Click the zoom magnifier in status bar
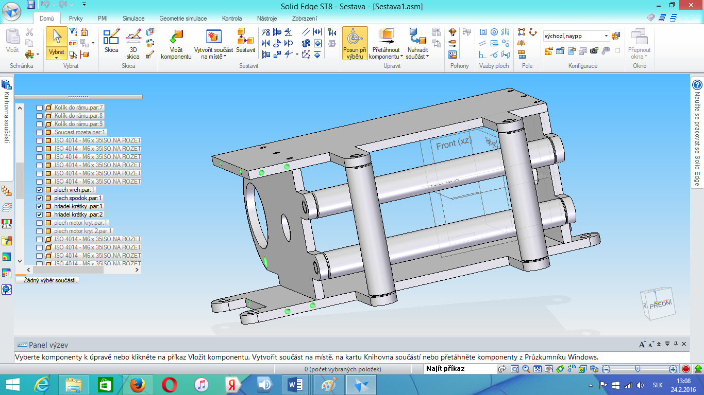Viewport: 704px width, 395px height. coord(526,369)
